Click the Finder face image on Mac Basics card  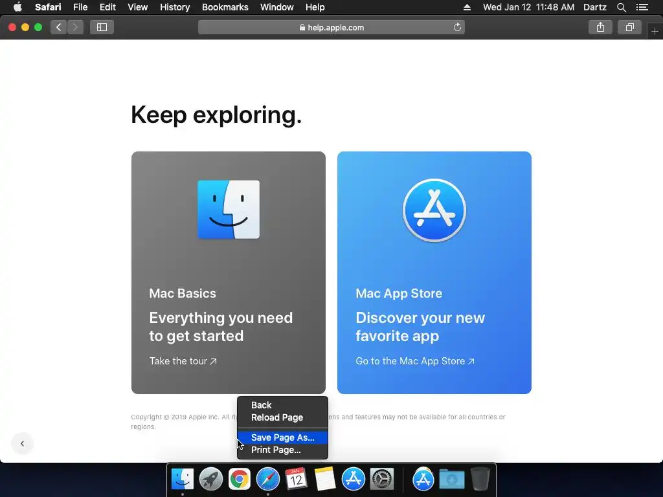(229, 210)
